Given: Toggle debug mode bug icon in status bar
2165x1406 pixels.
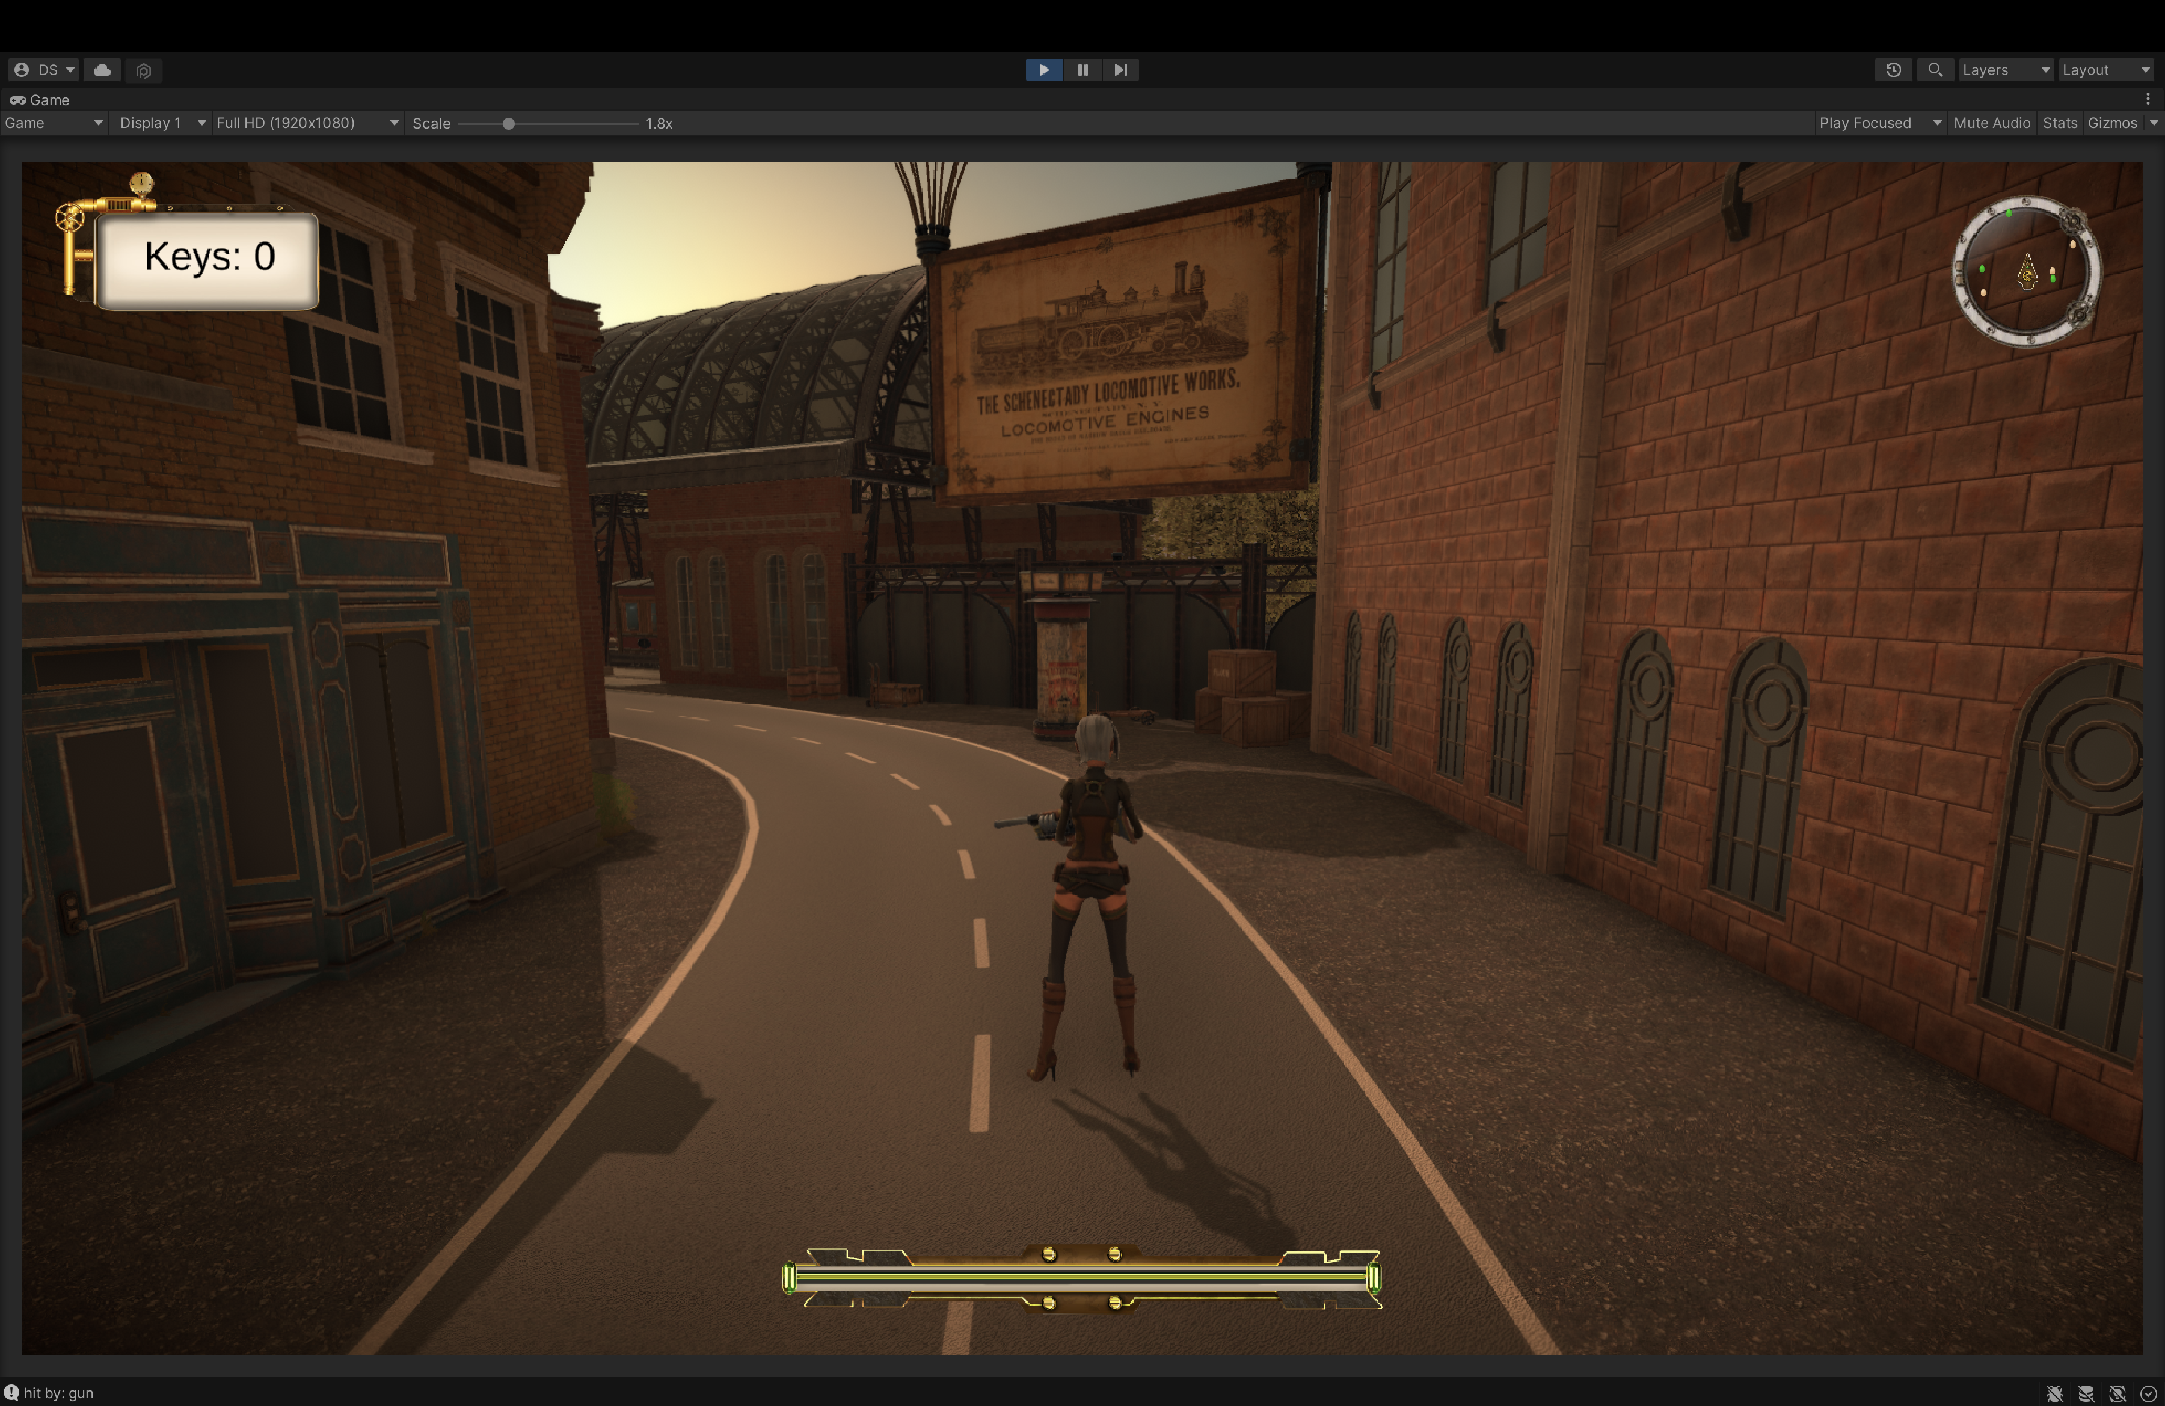Looking at the screenshot, I should point(2054,1393).
